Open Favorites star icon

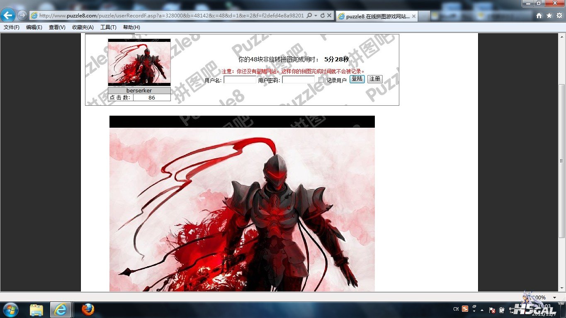tap(549, 16)
